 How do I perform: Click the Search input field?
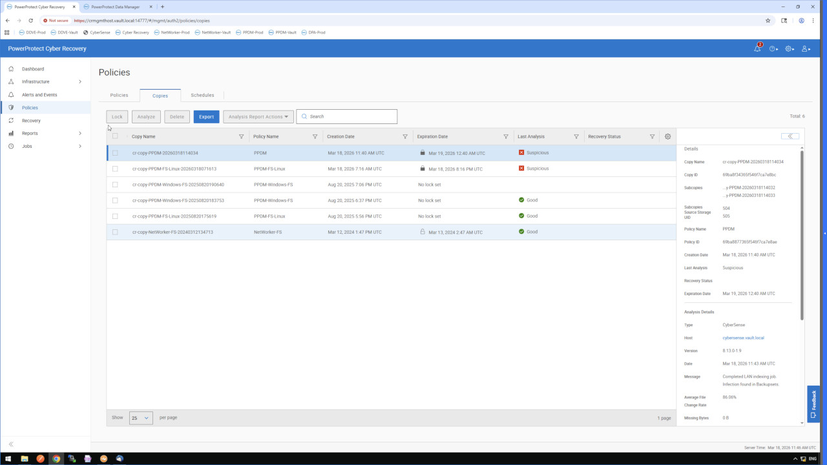[347, 117]
